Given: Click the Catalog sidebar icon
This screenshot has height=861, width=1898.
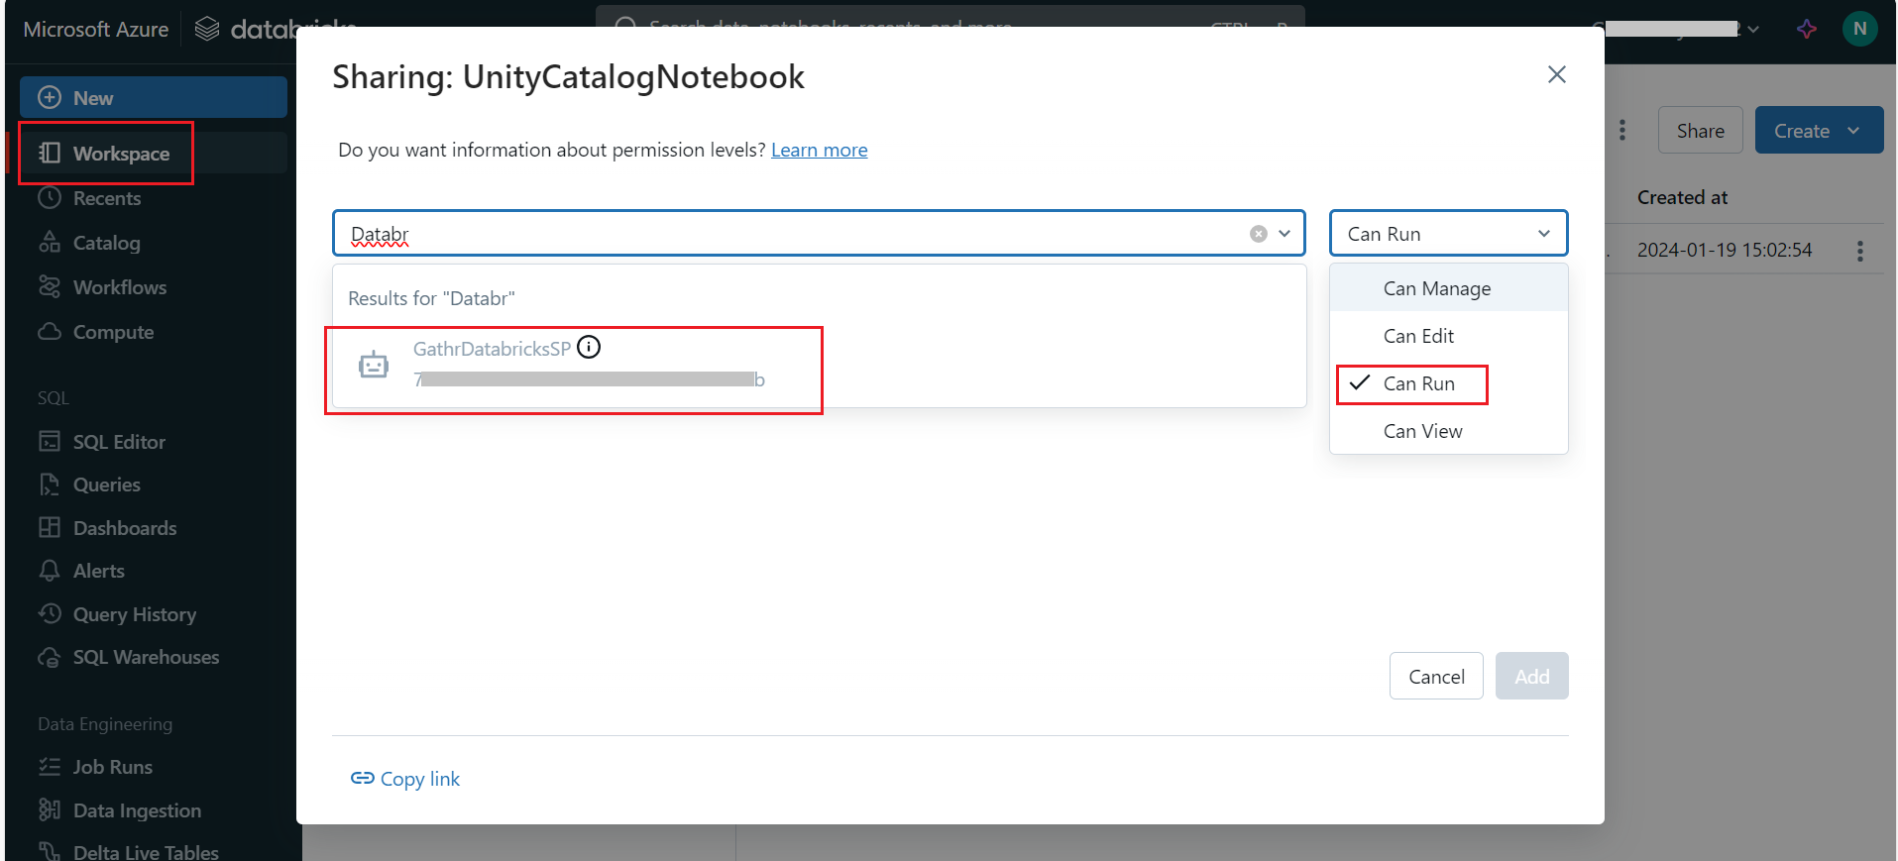Looking at the screenshot, I should [50, 243].
